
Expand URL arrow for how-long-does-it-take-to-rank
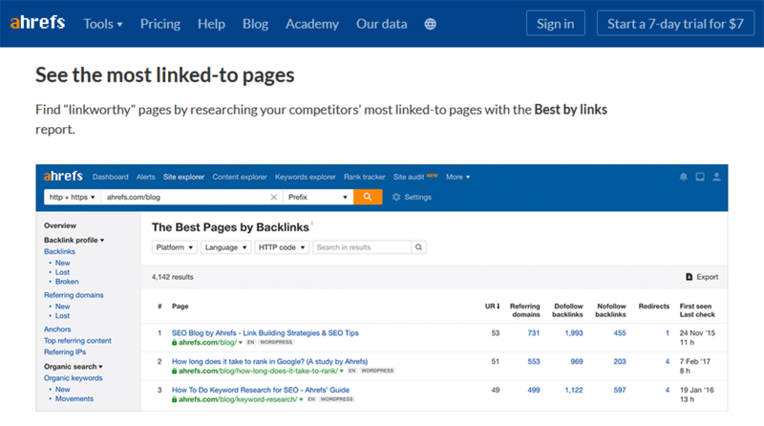[342, 371]
